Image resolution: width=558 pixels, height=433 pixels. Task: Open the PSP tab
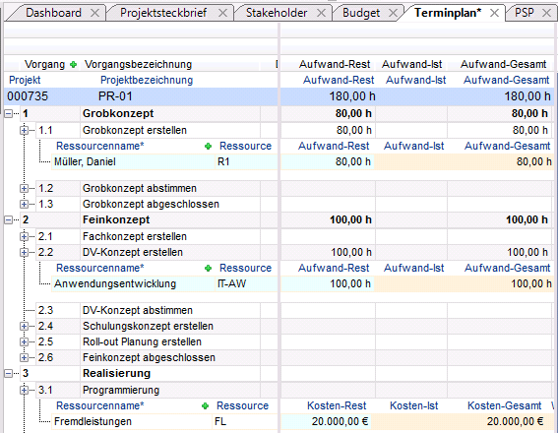pos(525,13)
